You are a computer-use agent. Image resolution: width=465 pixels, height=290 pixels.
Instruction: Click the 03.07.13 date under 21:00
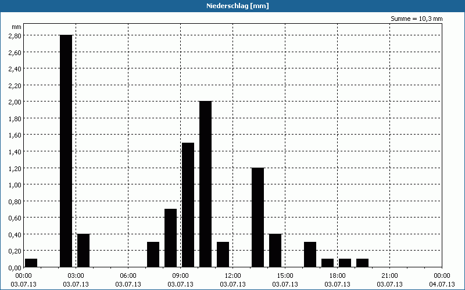[389, 284]
